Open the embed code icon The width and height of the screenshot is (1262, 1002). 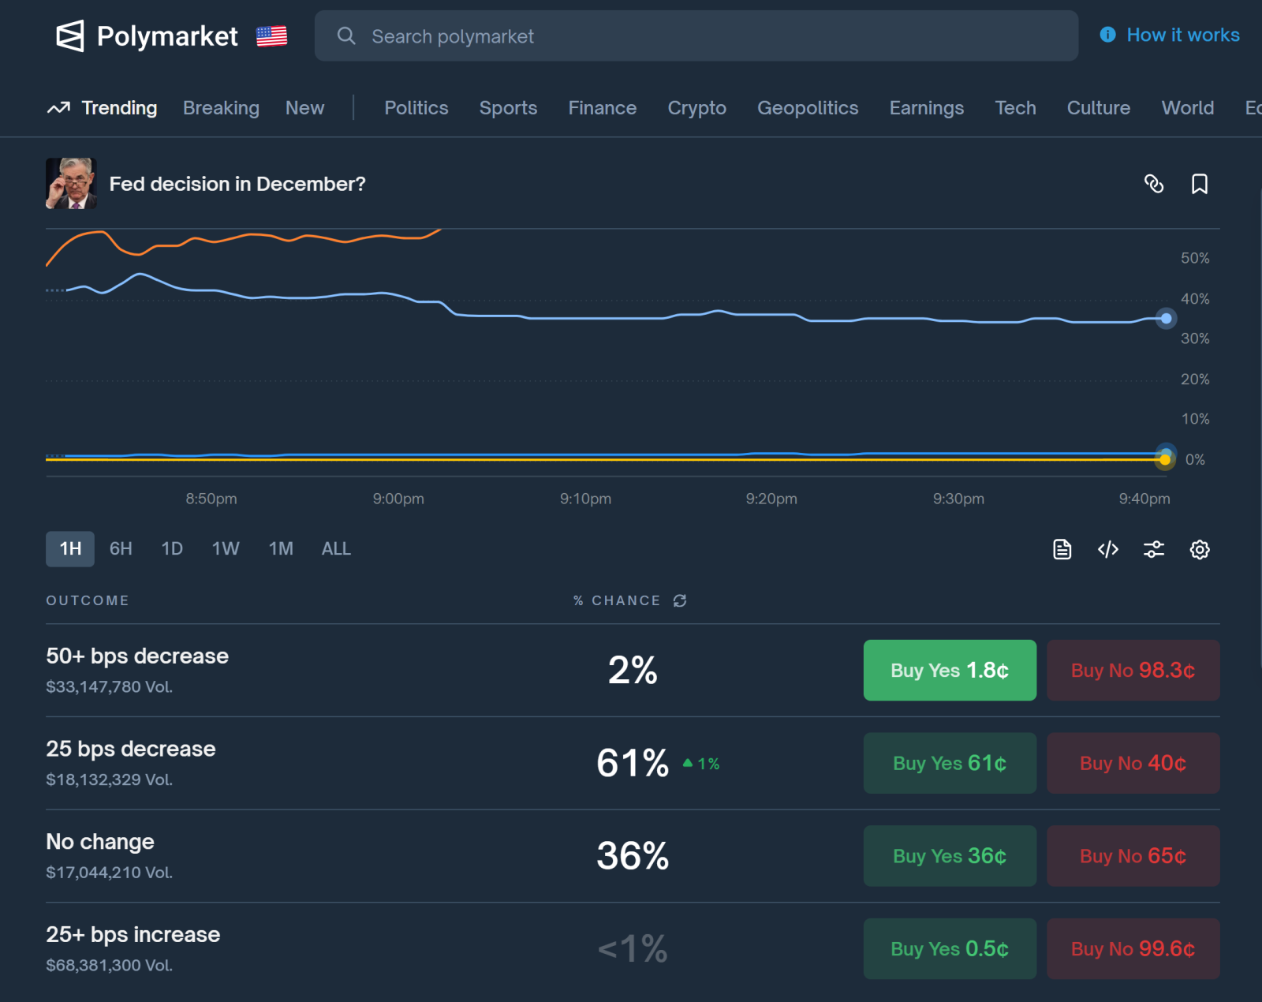click(1108, 549)
